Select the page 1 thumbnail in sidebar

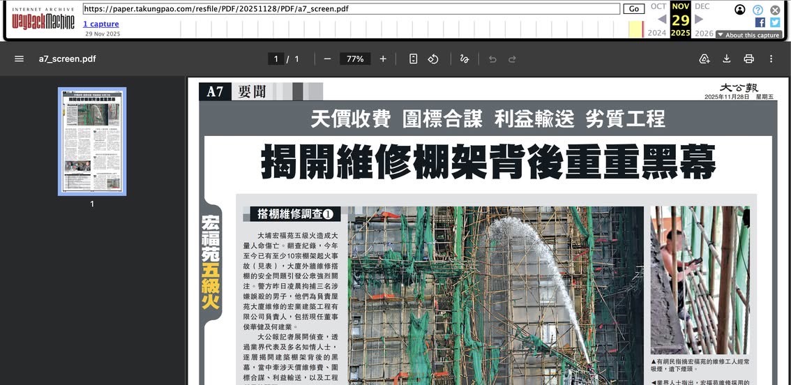click(92, 141)
